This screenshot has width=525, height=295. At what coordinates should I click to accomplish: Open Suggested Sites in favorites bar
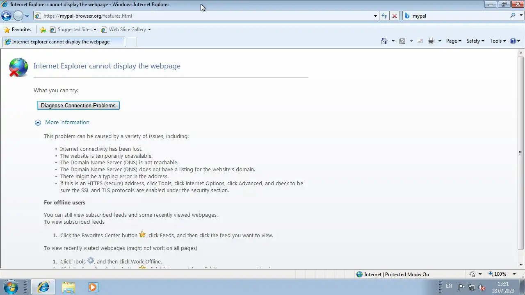coord(73,29)
